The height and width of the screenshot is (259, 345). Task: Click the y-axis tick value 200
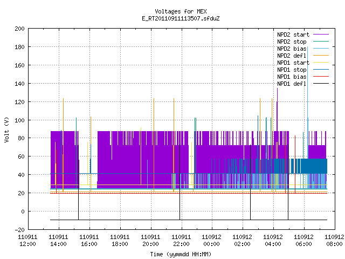(x=19, y=29)
